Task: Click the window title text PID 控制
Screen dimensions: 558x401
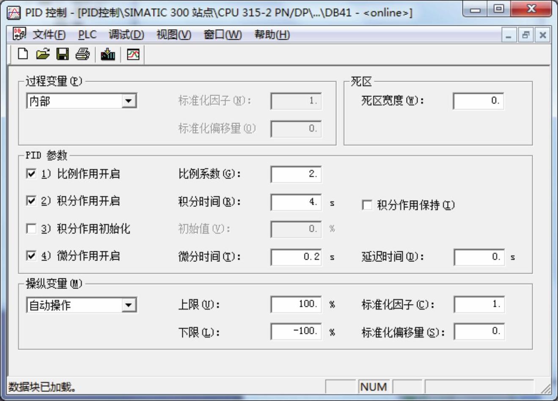Action: [46, 13]
